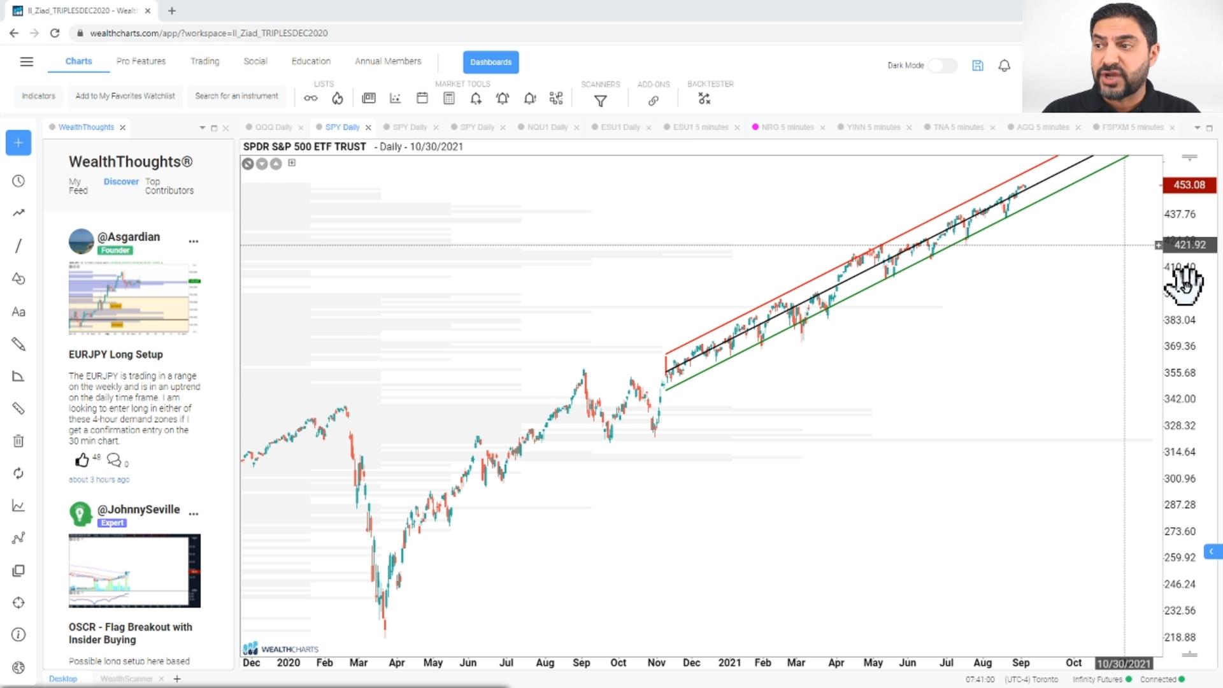Switch to the NRG 5 minutes tab
1223x688 pixels.
tap(787, 127)
